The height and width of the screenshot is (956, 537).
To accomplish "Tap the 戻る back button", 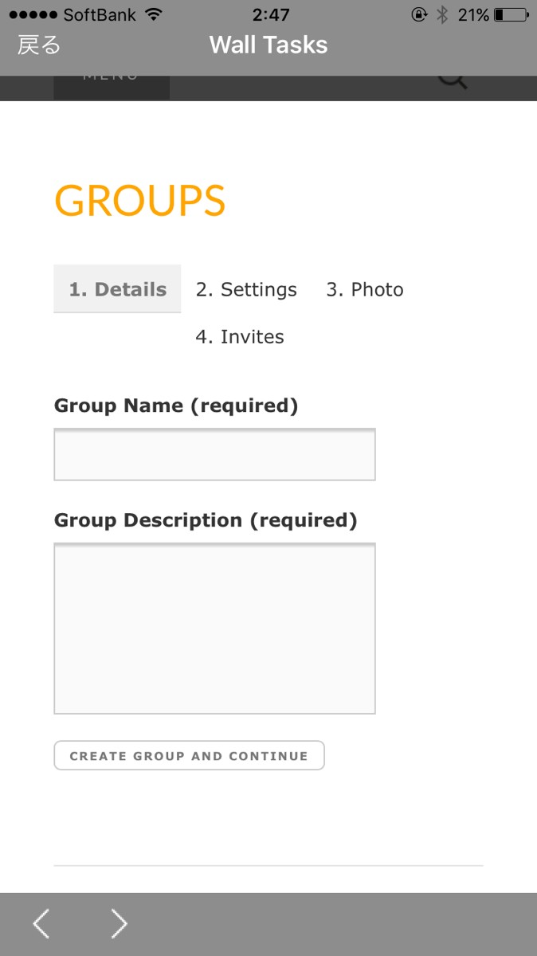I will pyautogui.click(x=39, y=45).
